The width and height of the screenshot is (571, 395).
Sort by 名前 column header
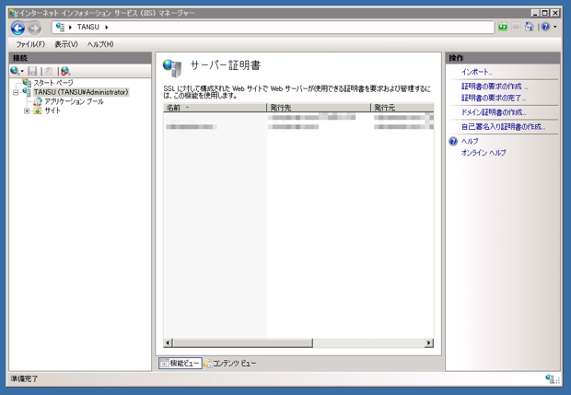click(x=215, y=108)
